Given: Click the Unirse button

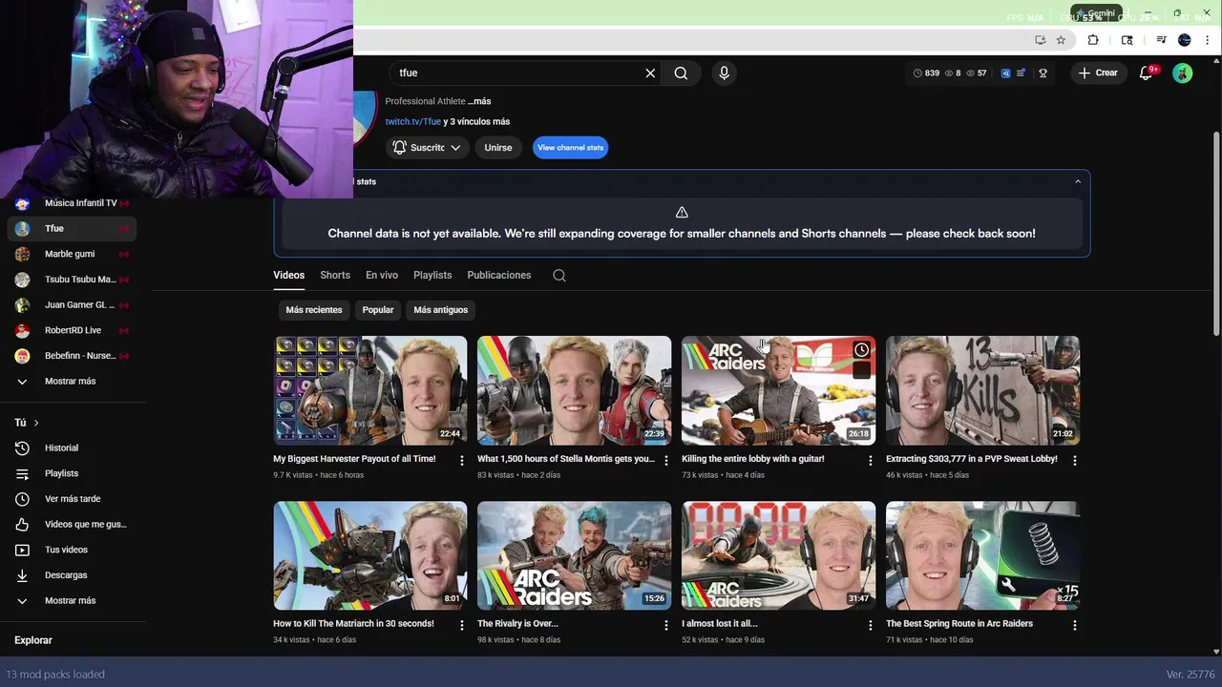Looking at the screenshot, I should (498, 147).
